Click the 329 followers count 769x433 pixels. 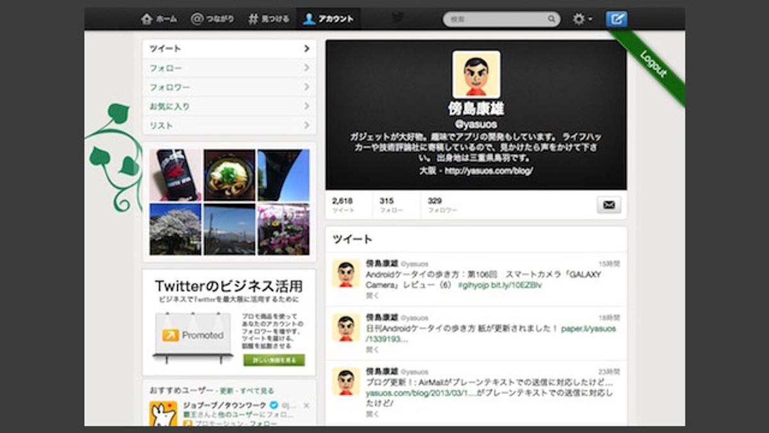point(442,205)
